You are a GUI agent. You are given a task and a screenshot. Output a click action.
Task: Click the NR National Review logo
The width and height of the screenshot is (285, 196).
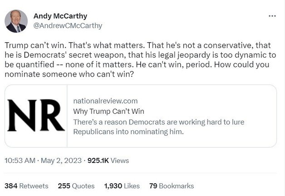[36, 116]
